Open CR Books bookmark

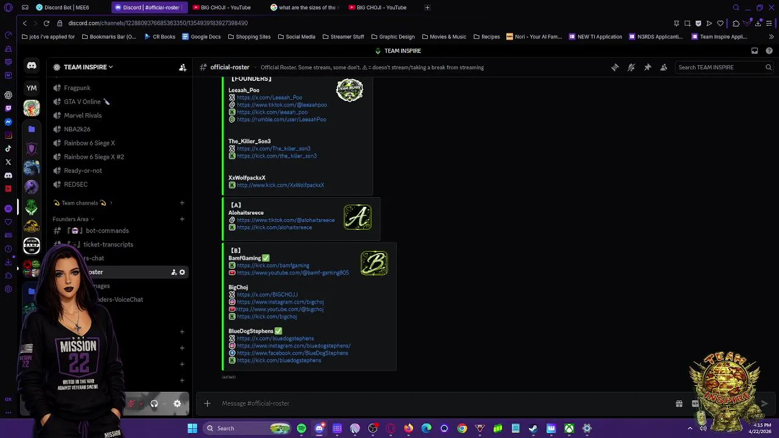point(159,37)
